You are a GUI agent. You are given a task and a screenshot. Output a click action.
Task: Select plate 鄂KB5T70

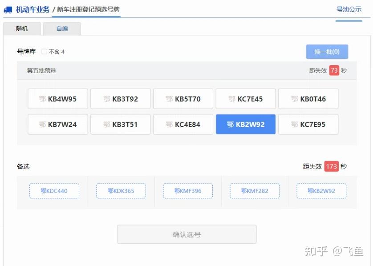pyautogui.click(x=183, y=98)
